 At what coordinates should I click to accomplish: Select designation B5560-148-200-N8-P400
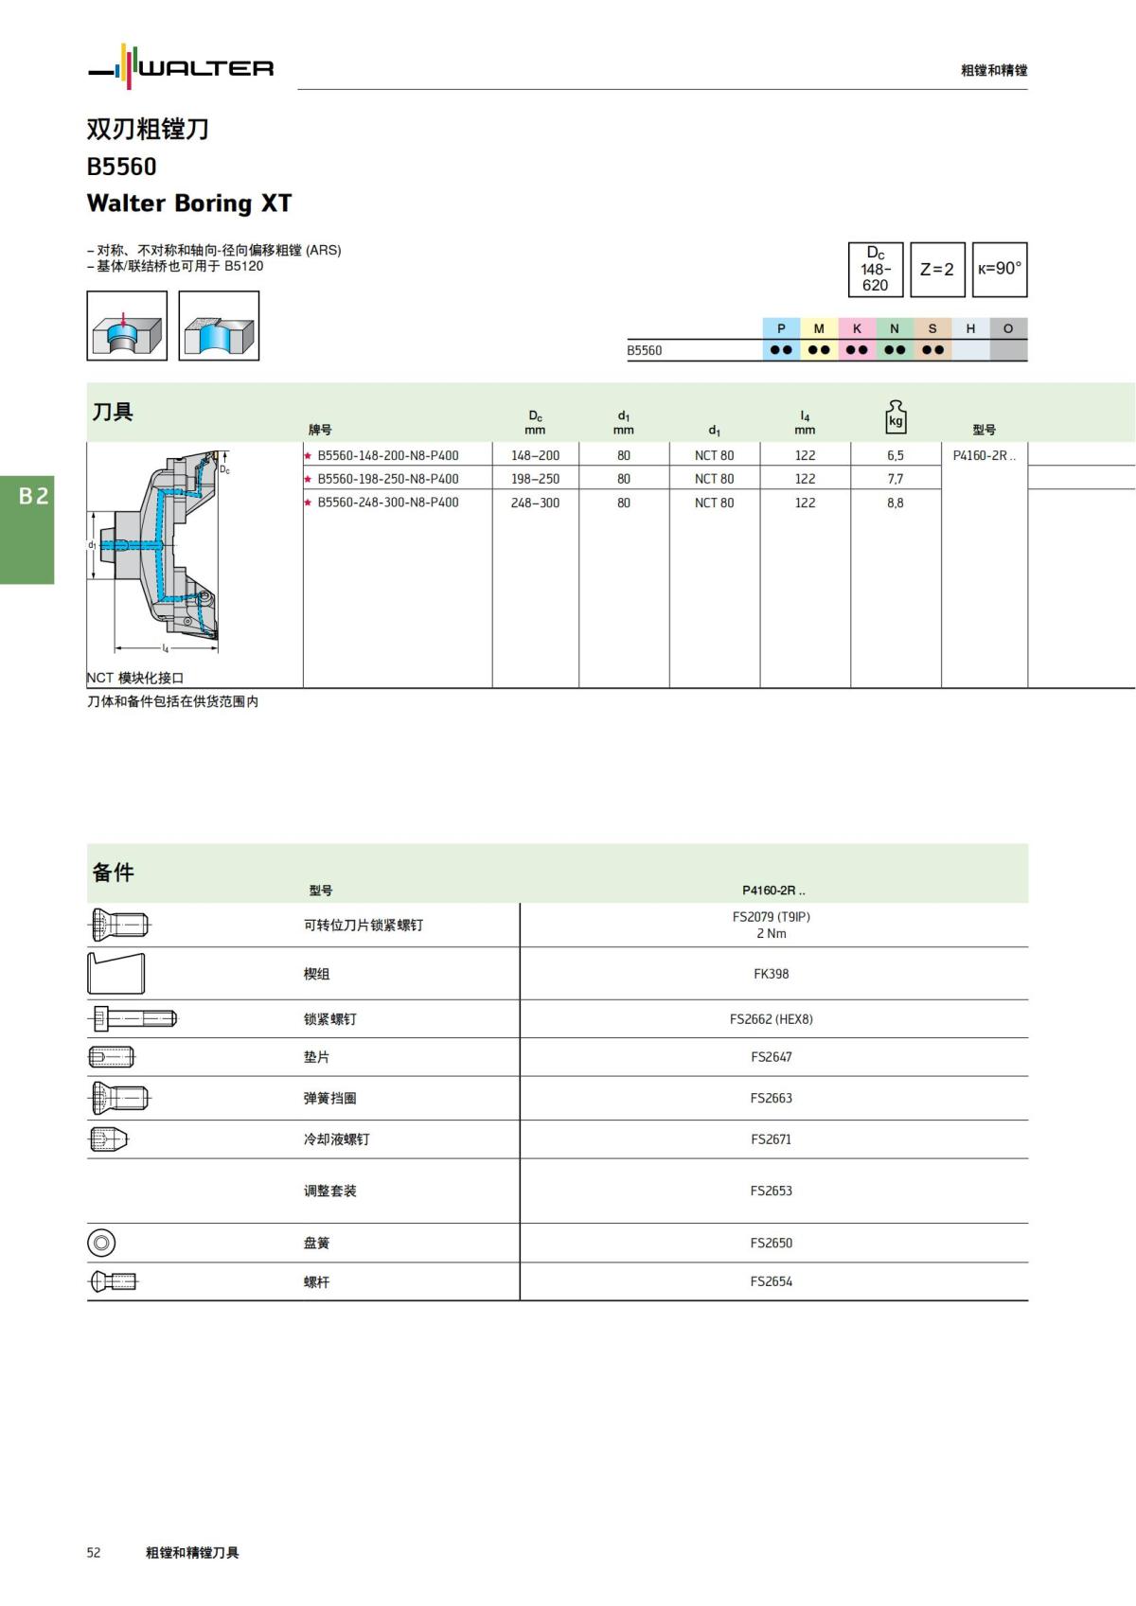pyautogui.click(x=388, y=455)
